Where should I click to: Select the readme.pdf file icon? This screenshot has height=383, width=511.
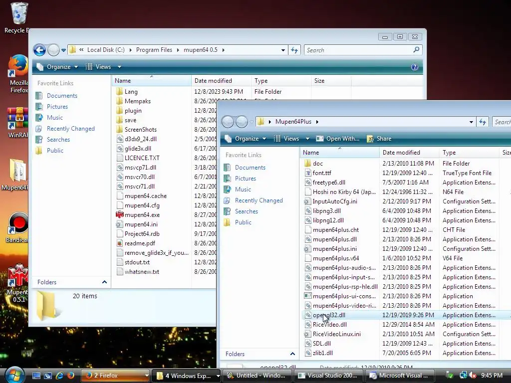[120, 243]
